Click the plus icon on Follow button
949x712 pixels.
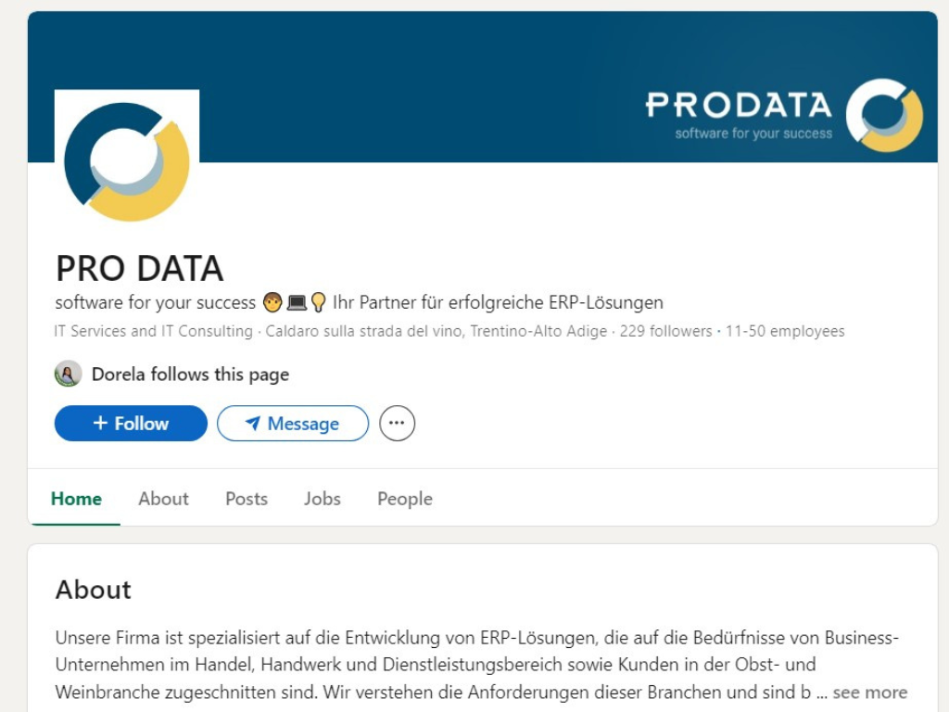(x=101, y=424)
